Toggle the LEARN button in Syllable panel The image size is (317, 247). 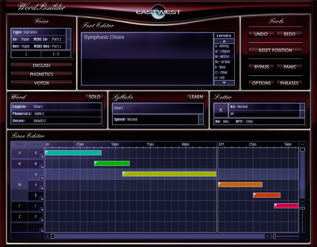196,97
